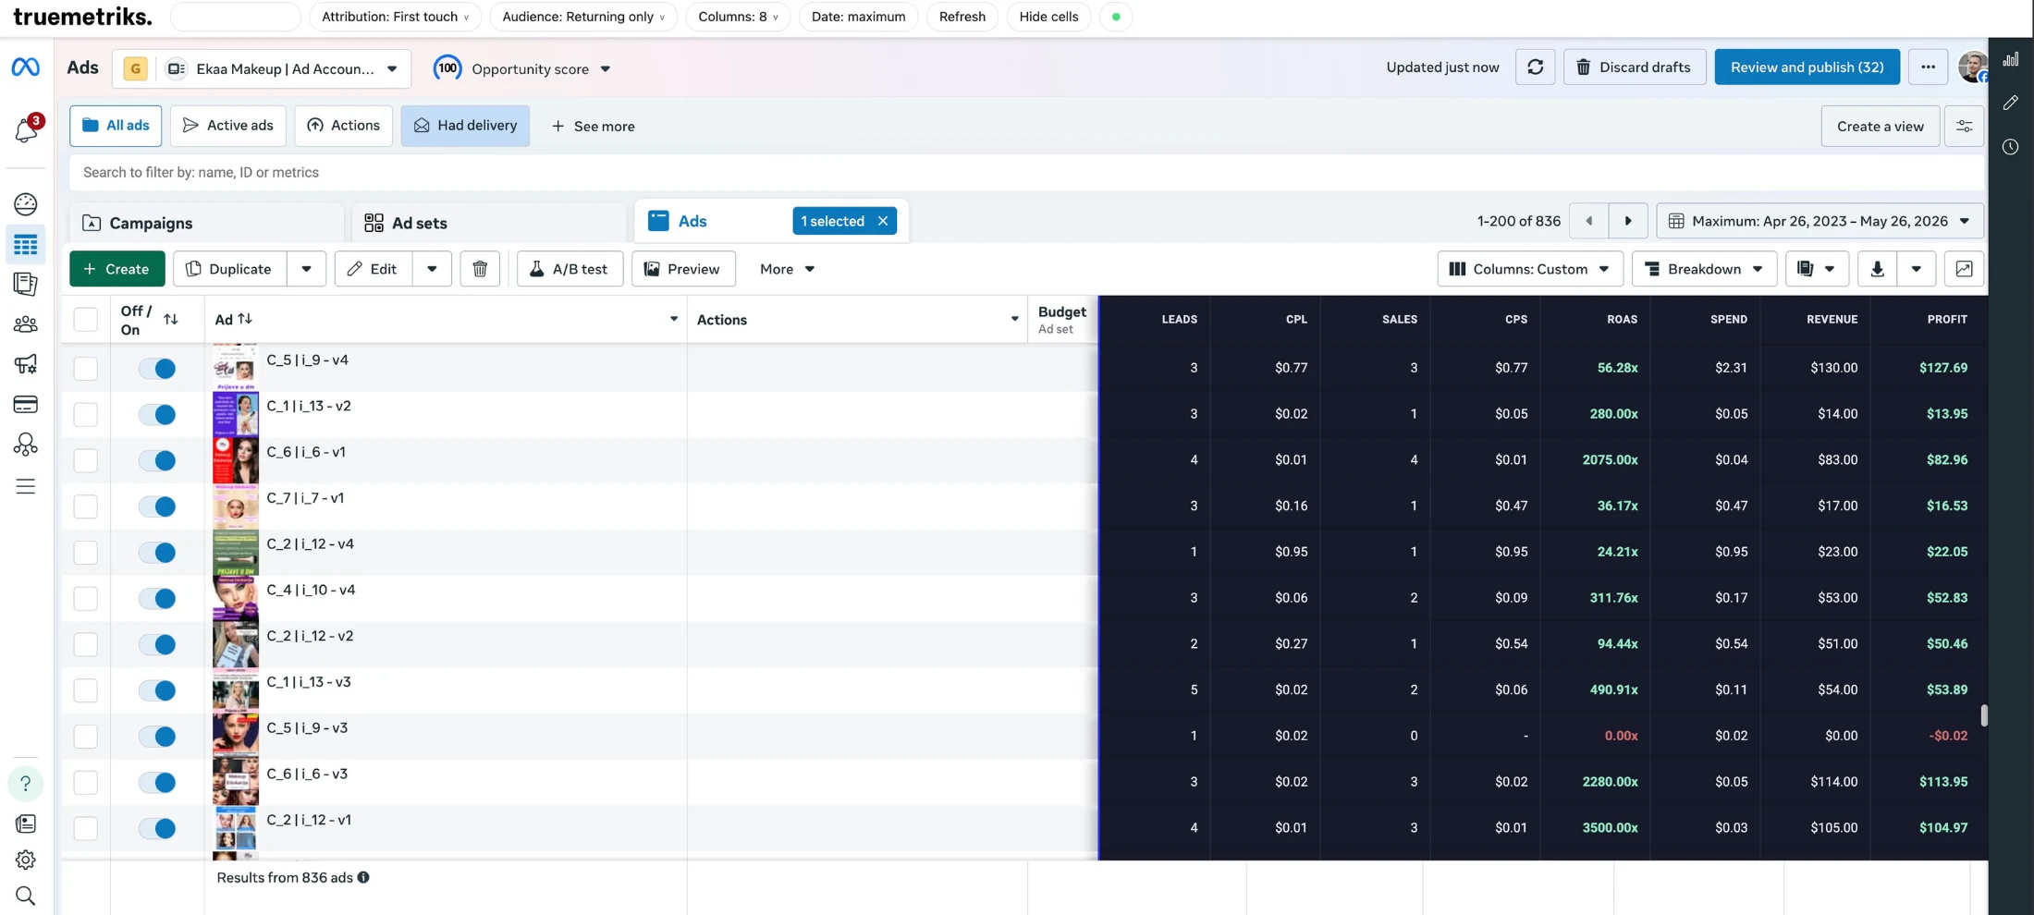The width and height of the screenshot is (2034, 915).
Task: Turn off ad C_4 | i_10 - v4 toggle
Action: click(x=157, y=599)
